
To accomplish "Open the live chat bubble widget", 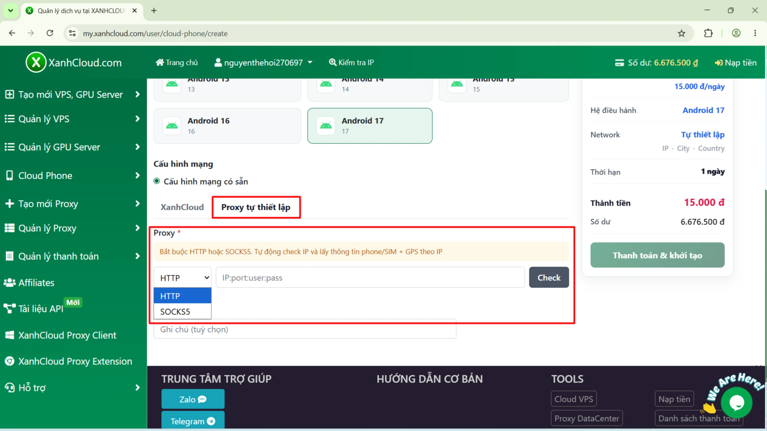I will (x=736, y=403).
